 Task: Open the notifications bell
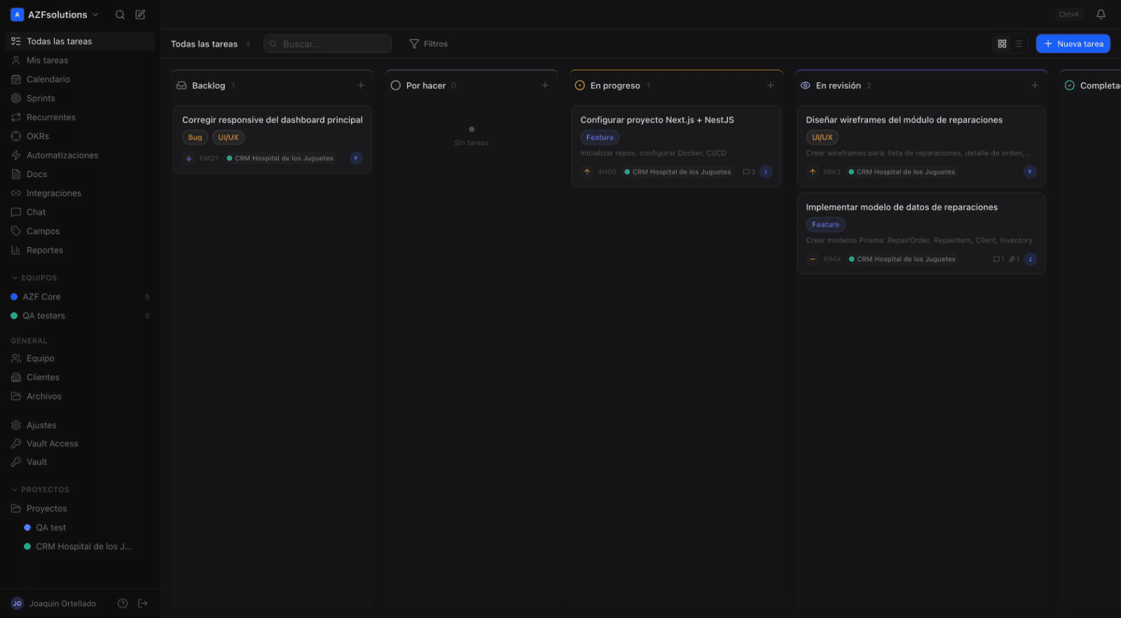1101,15
